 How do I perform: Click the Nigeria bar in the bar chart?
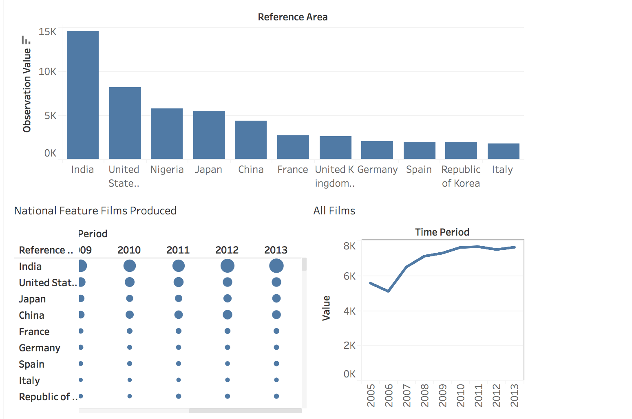click(x=167, y=133)
